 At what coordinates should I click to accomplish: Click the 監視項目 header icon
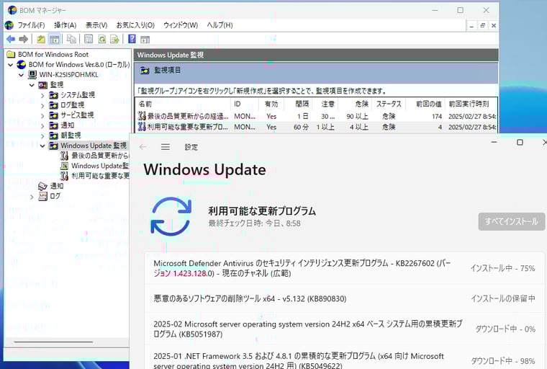[x=145, y=71]
